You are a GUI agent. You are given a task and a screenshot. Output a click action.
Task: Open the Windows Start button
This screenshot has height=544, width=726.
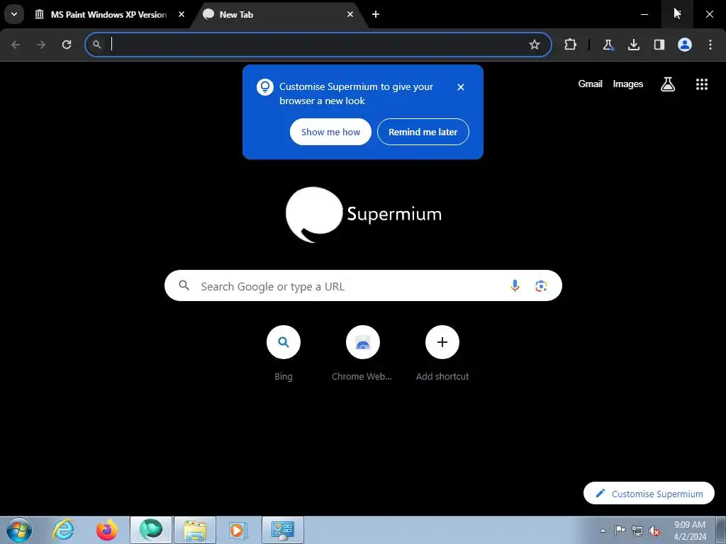tap(19, 530)
